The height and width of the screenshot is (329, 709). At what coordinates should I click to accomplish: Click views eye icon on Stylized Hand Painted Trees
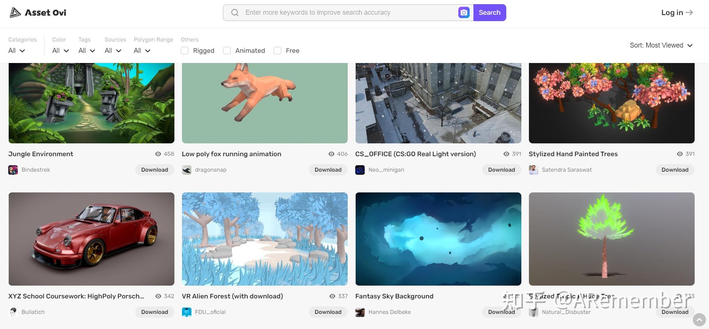tap(680, 154)
